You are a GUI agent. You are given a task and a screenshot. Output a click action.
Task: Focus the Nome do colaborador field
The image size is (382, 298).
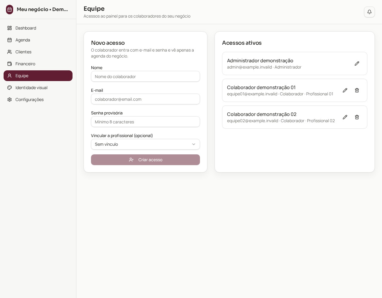[x=145, y=76]
